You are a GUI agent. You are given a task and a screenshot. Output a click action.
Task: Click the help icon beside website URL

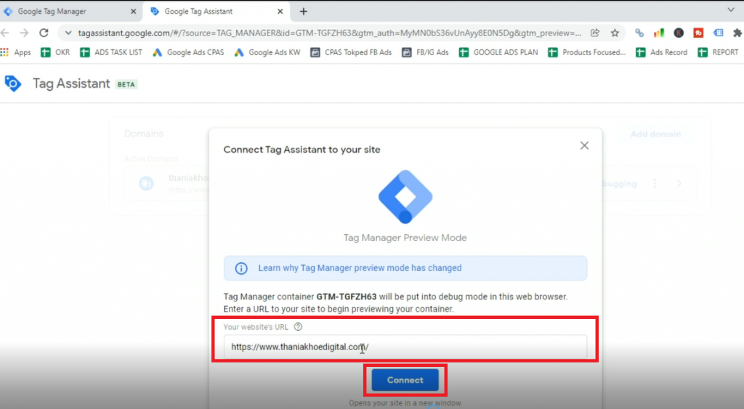point(298,327)
